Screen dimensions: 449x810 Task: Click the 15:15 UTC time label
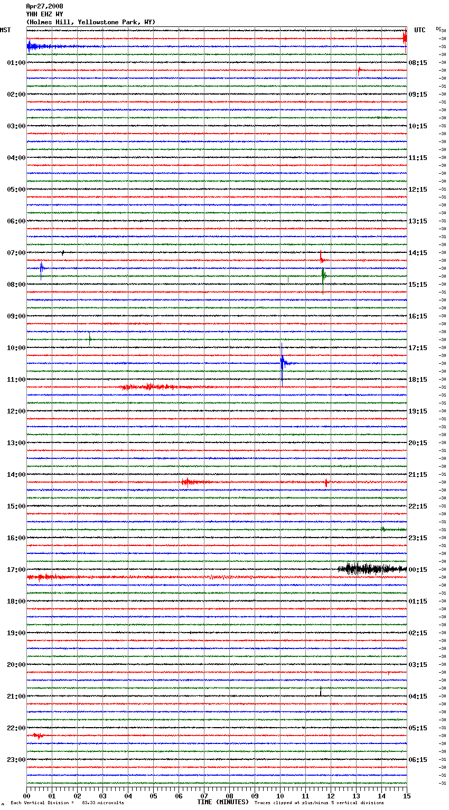[418, 285]
